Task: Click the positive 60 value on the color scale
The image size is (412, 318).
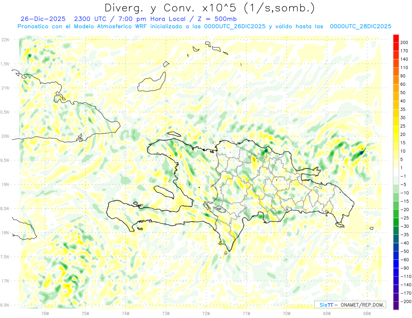Action: (x=403, y=84)
